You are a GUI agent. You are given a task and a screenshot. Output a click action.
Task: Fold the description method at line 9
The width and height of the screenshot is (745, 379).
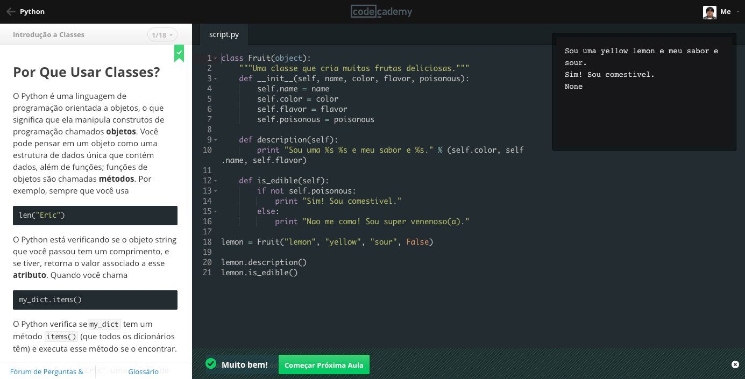pos(215,139)
